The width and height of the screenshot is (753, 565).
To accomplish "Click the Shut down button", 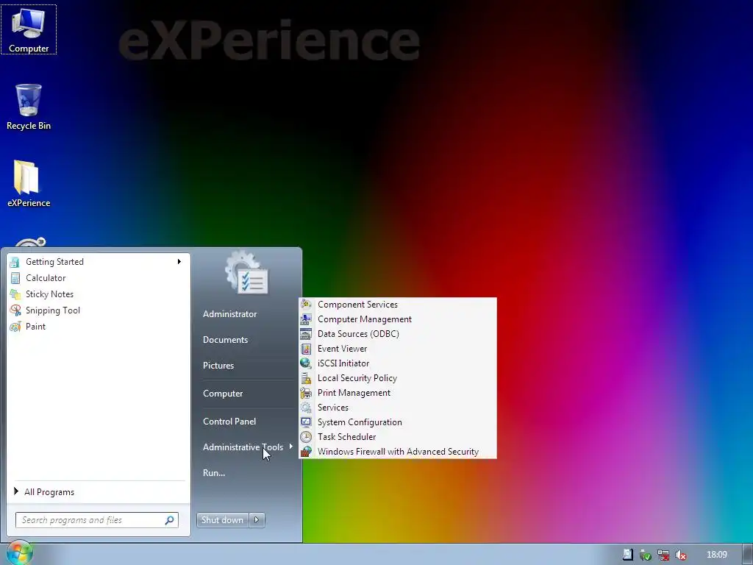I will click(222, 520).
